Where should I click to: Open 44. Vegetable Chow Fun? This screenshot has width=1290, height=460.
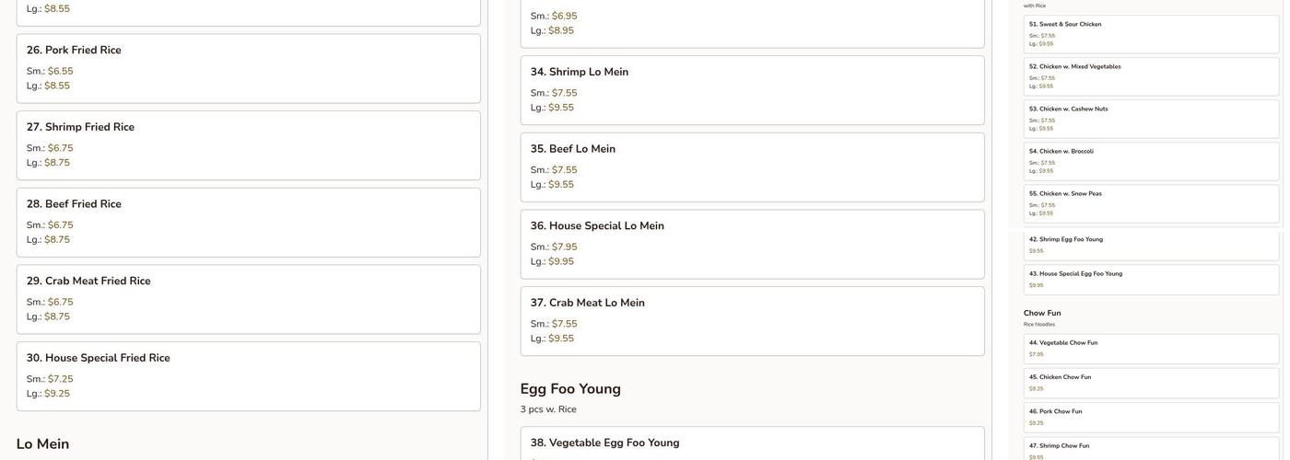click(1151, 349)
